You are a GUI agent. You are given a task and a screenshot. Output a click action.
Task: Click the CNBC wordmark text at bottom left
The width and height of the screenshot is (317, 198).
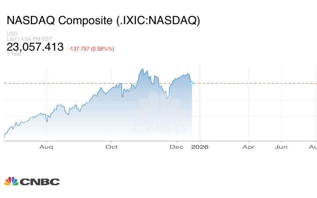tap(40, 182)
